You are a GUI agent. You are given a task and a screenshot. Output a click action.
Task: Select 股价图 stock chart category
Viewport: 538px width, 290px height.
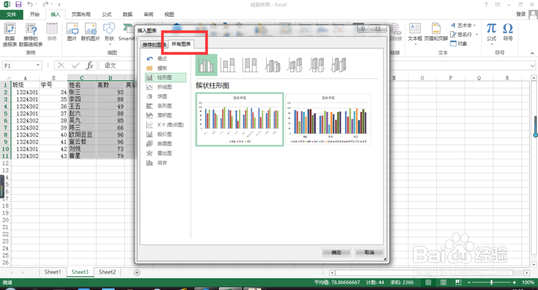click(x=165, y=134)
